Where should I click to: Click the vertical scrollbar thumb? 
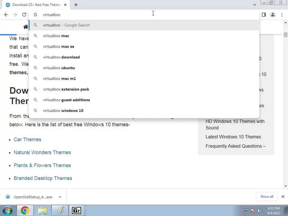[x=285, y=35]
